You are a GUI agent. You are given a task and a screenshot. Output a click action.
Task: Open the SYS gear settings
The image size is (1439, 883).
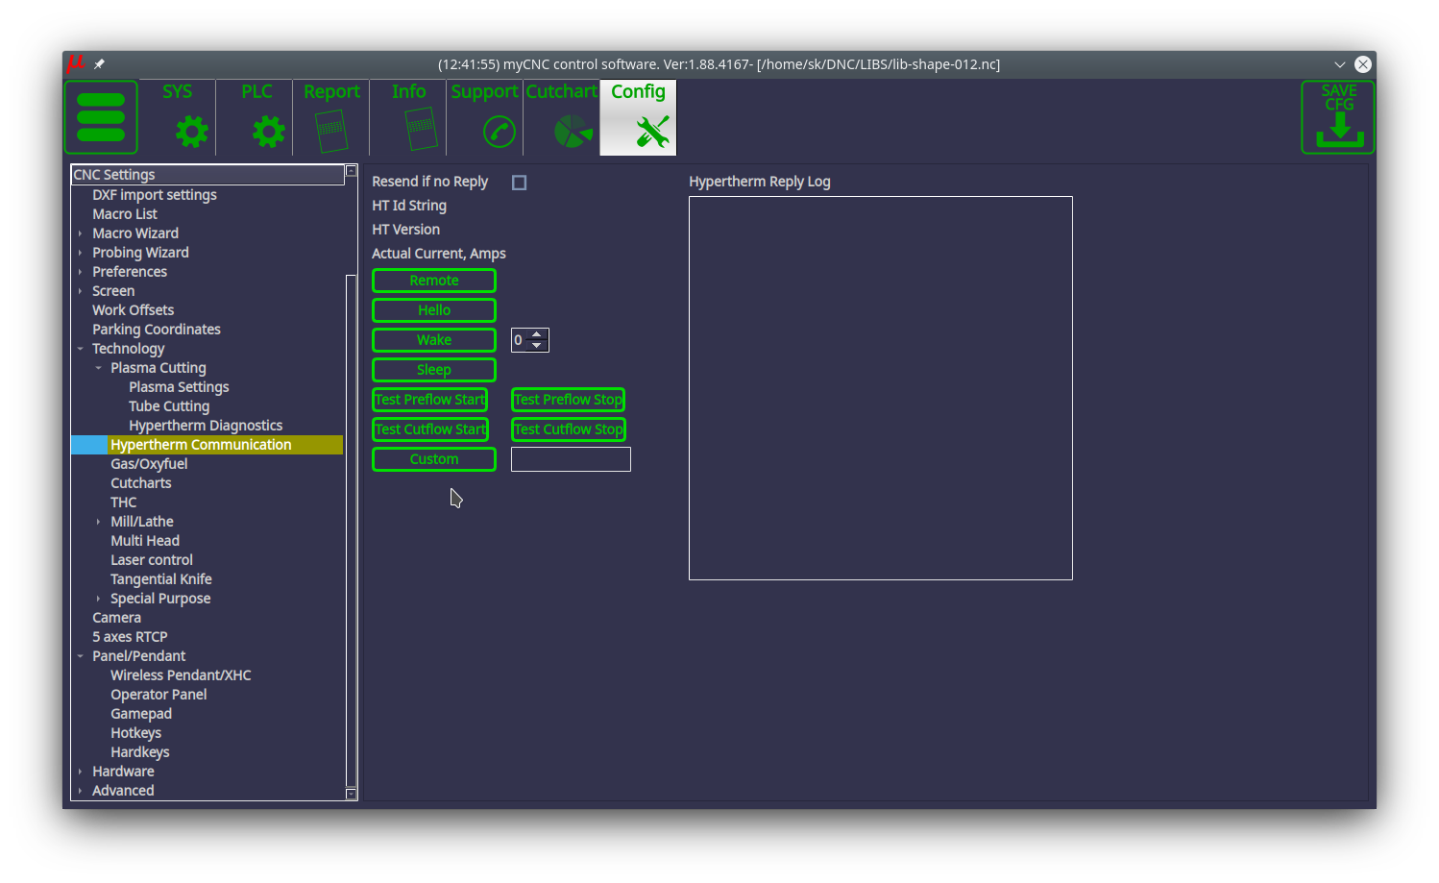click(191, 131)
